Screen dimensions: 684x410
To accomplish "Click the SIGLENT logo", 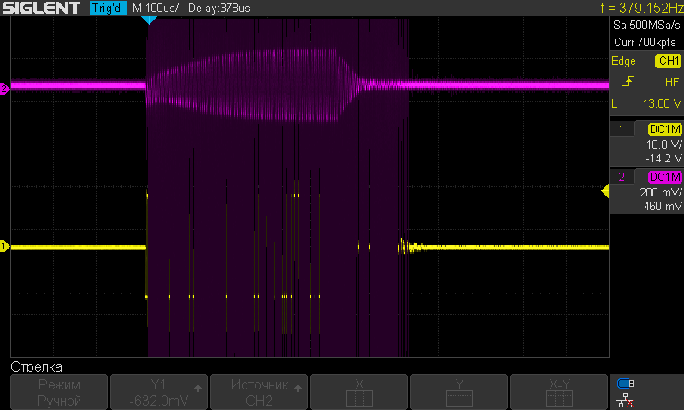I will pos(41,8).
